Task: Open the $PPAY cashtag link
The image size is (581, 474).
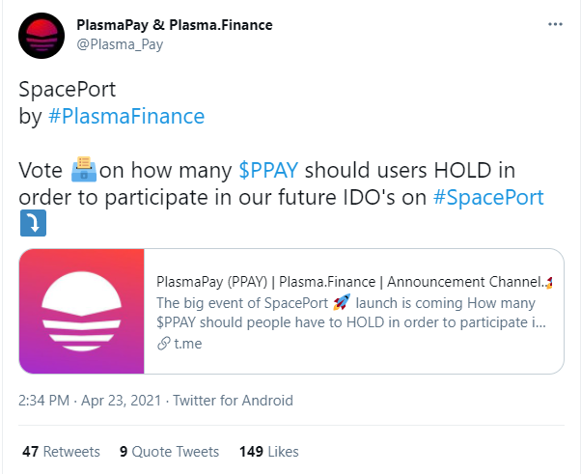Action: 268,170
